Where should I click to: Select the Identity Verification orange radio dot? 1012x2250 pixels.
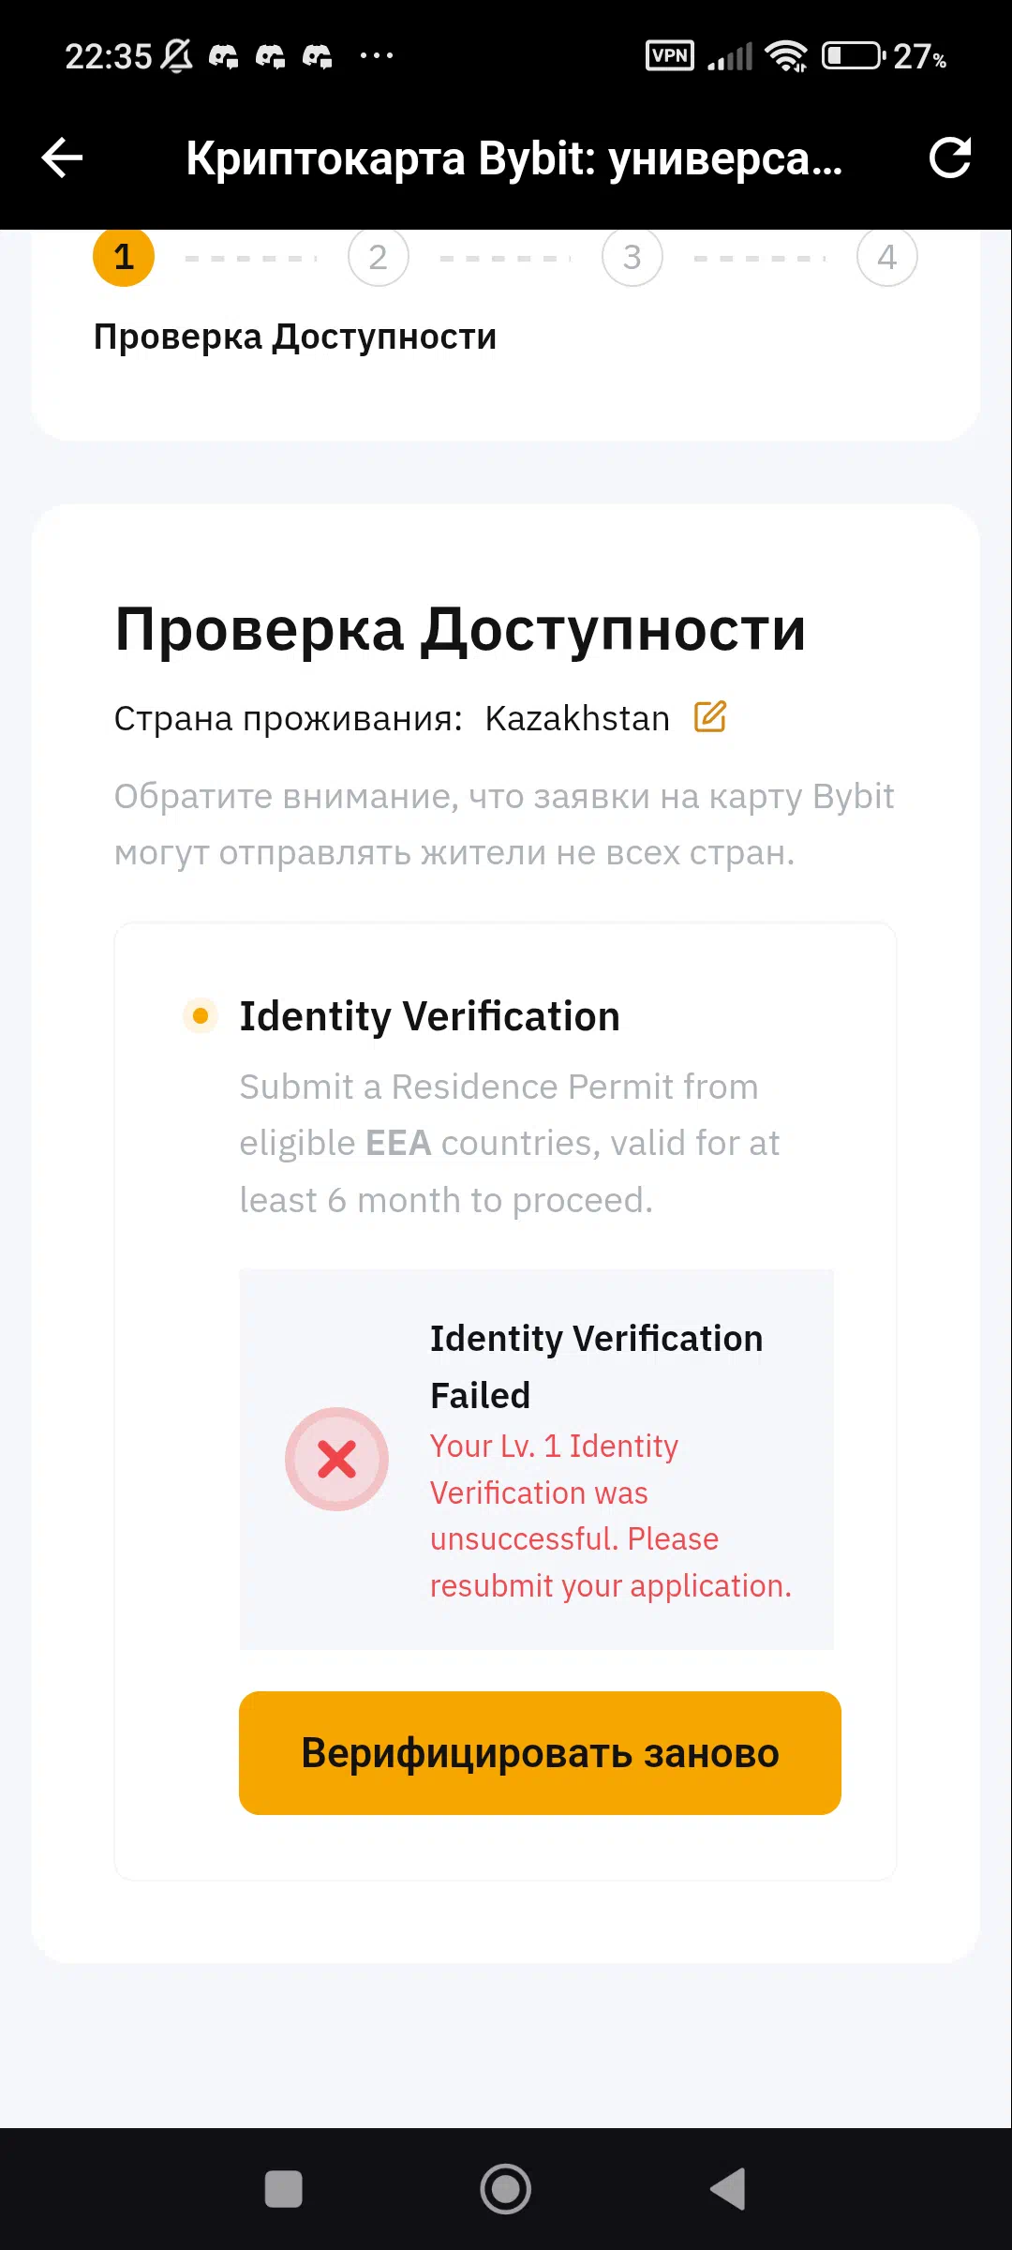coord(200,1015)
